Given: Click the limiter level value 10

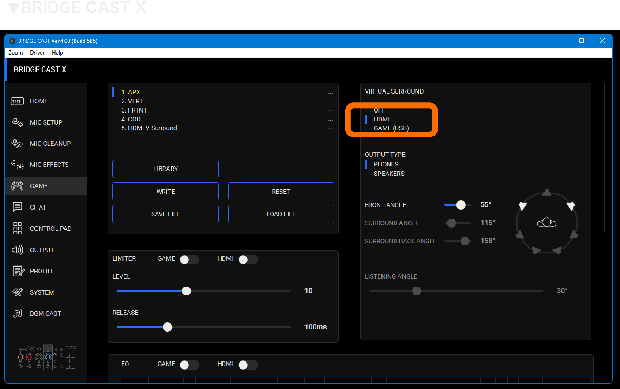Looking at the screenshot, I should pos(308,291).
